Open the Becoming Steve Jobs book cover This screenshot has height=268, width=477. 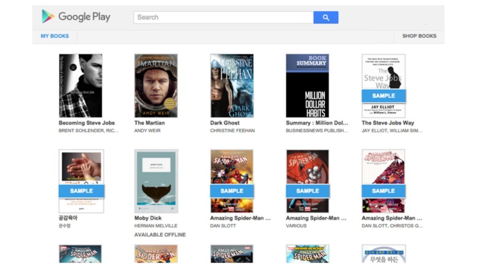point(81,86)
